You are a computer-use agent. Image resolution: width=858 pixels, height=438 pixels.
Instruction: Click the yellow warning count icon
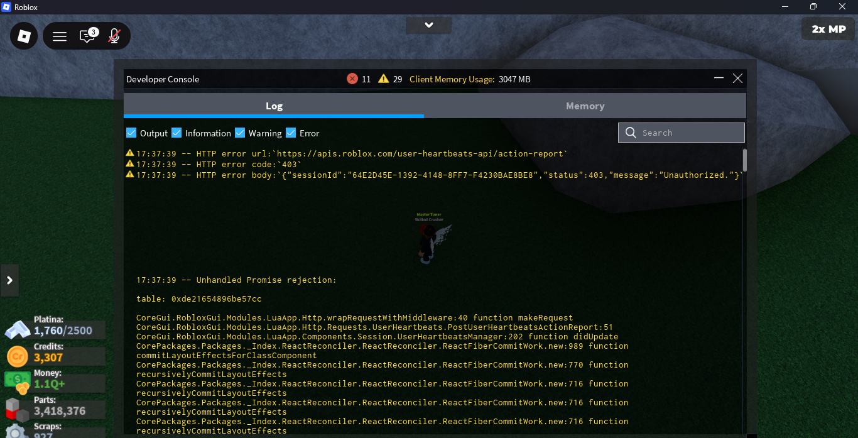383,79
